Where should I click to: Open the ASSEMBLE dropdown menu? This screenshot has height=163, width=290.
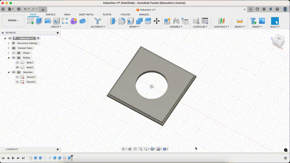[x=176, y=27]
